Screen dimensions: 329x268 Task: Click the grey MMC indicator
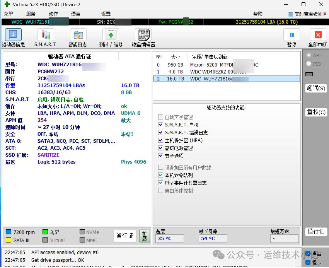[82, 240]
